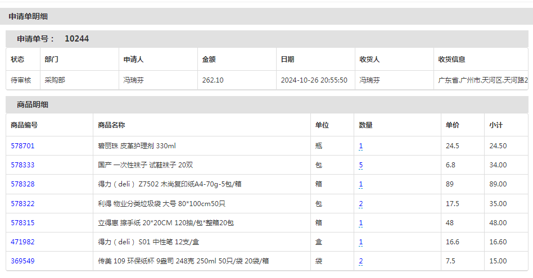
Task: Open product link 471982
Action: point(22,241)
